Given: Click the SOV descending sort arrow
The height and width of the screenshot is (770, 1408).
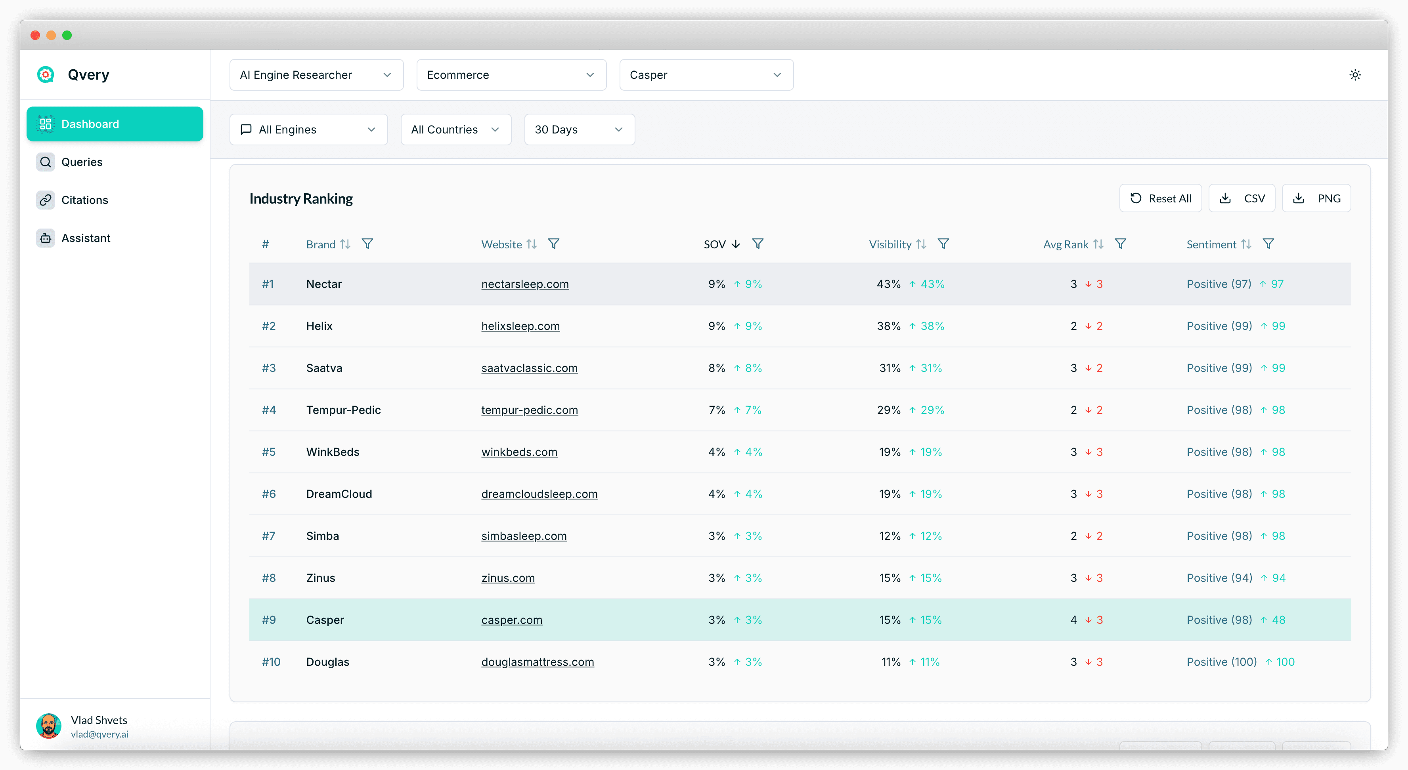Looking at the screenshot, I should tap(736, 244).
